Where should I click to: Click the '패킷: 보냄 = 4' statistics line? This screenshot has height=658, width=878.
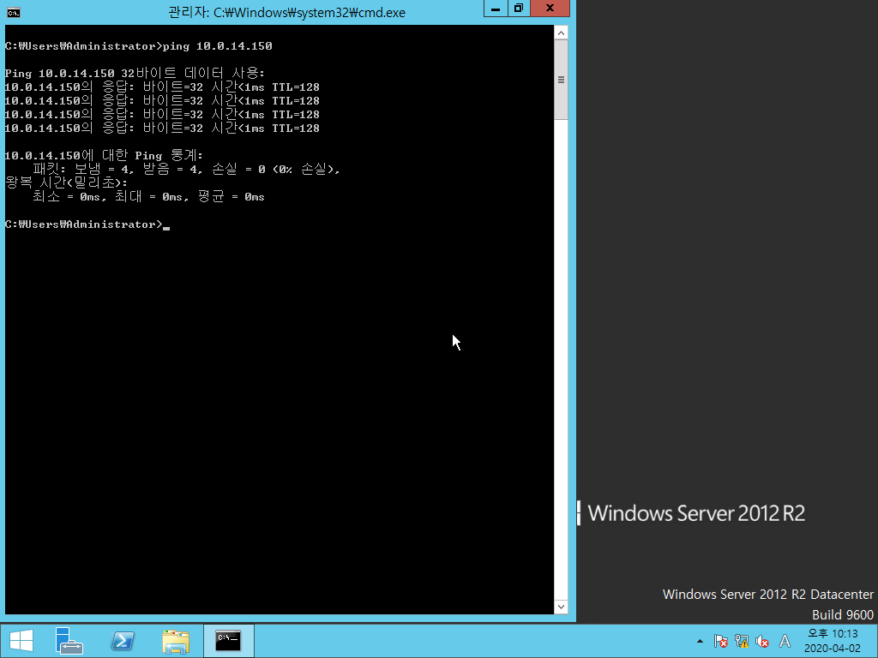pos(186,169)
